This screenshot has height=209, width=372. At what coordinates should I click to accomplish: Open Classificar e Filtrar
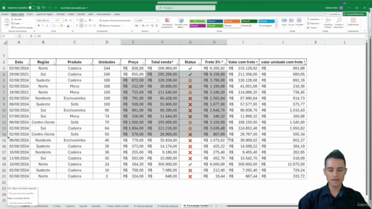coord(328,23)
